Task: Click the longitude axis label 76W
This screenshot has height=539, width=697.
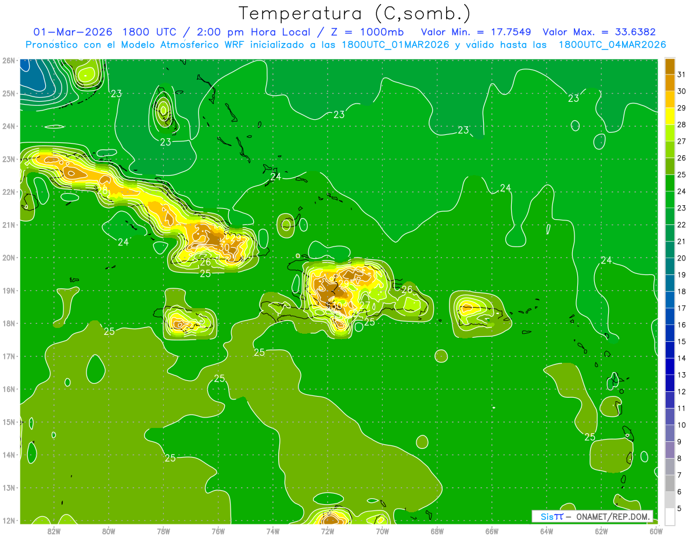Action: [218, 531]
